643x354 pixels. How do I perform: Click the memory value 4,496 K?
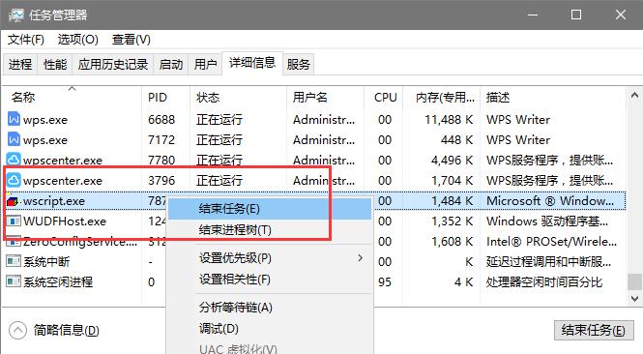click(452, 160)
